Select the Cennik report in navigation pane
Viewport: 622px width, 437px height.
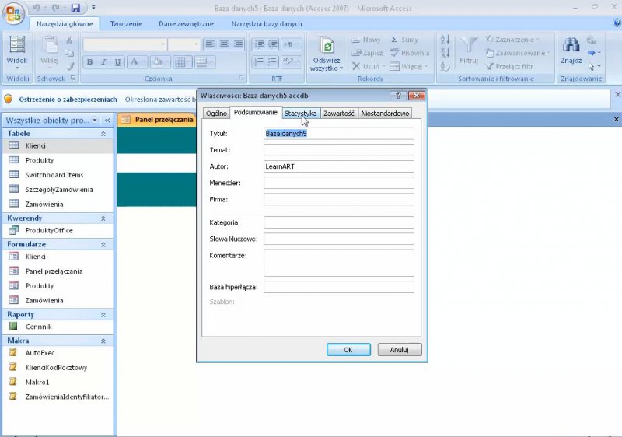pos(38,327)
